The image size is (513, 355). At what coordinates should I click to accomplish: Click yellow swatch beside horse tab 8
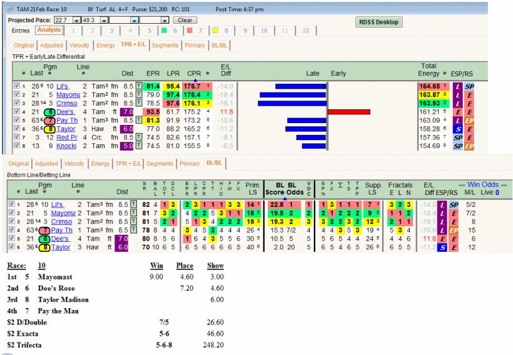click(215, 31)
